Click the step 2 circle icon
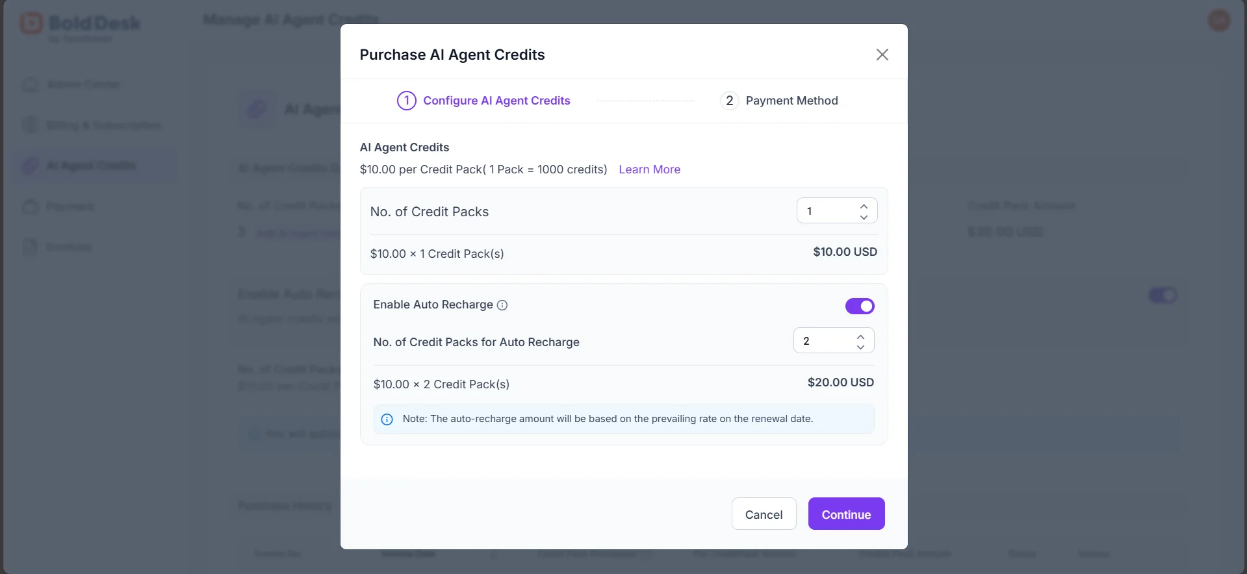 click(729, 101)
